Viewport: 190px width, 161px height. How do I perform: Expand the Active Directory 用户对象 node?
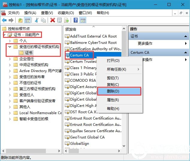[x=10, y=71]
